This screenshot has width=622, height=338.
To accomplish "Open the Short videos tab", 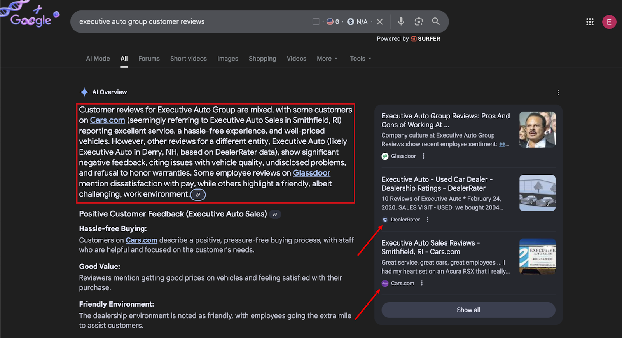I will [189, 59].
